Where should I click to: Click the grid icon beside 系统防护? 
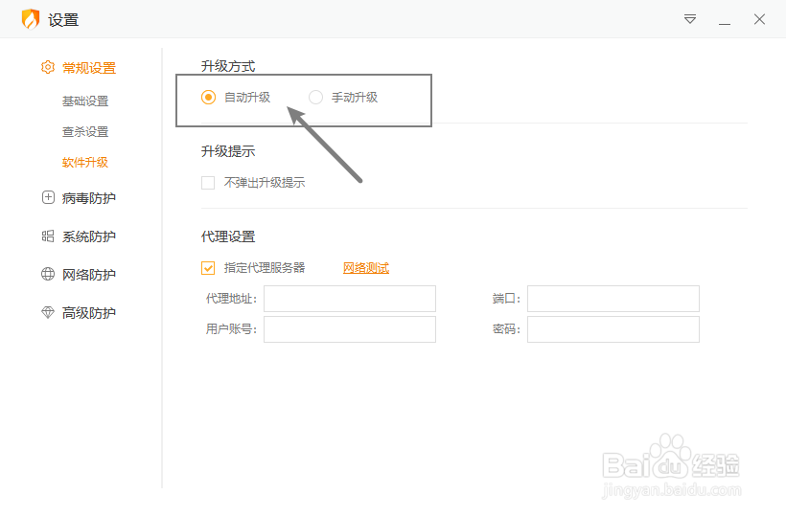tap(48, 236)
